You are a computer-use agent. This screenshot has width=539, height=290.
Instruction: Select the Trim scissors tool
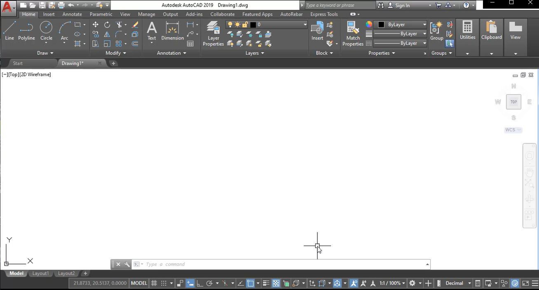click(119, 25)
